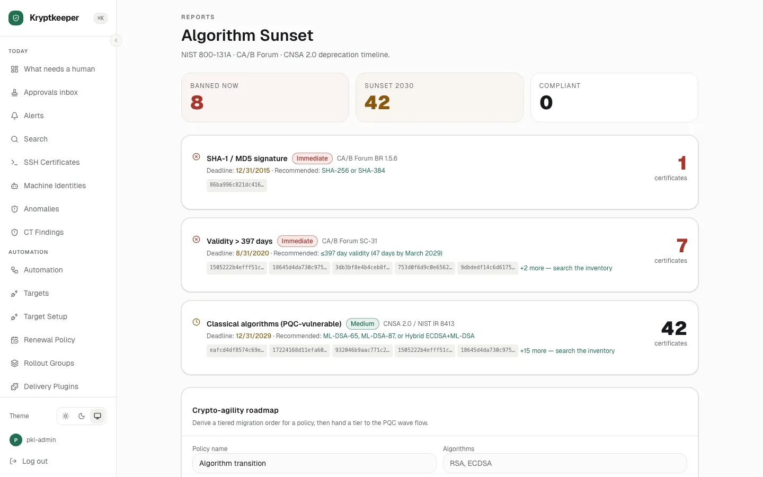
Task: Click the eafcd4df8574c69e certificate chip
Action: pyautogui.click(x=237, y=350)
